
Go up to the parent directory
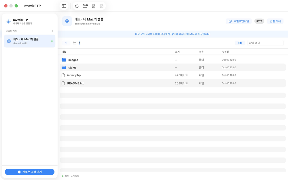pyautogui.click(x=66, y=43)
